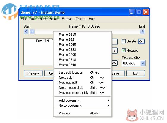Select Frame 3045 in the menu
Image resolution: width=167 pixels, height=123 pixels.
82,45
